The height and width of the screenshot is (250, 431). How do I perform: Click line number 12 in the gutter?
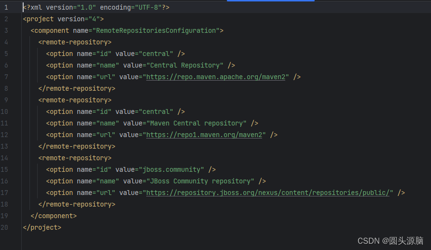[x=4, y=135]
